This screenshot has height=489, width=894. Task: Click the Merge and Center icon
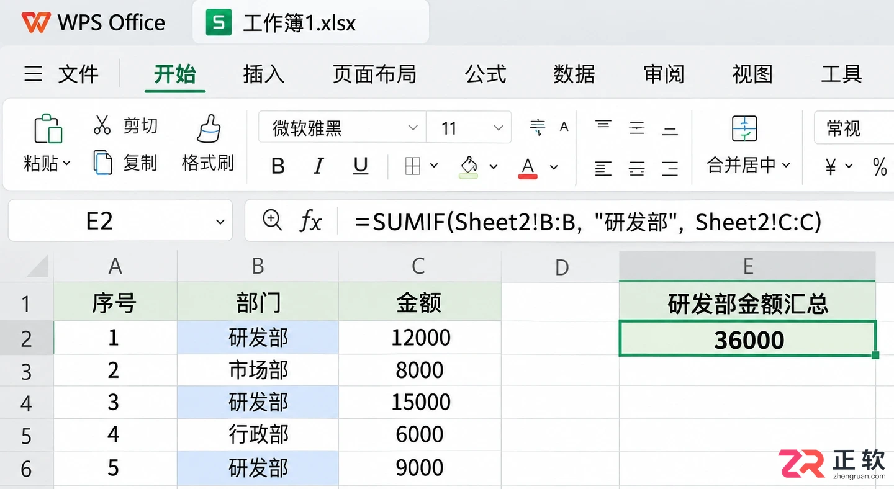click(744, 129)
